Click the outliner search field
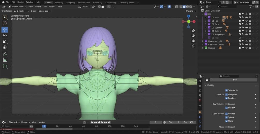The width and height of the screenshot is (260, 134). 227,7
